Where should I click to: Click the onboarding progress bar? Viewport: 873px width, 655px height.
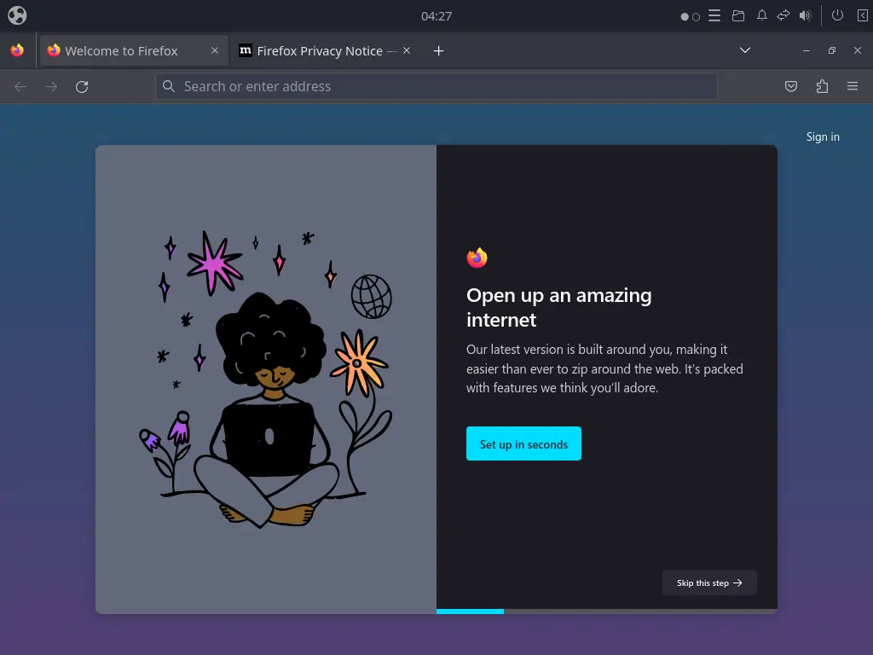(x=606, y=611)
